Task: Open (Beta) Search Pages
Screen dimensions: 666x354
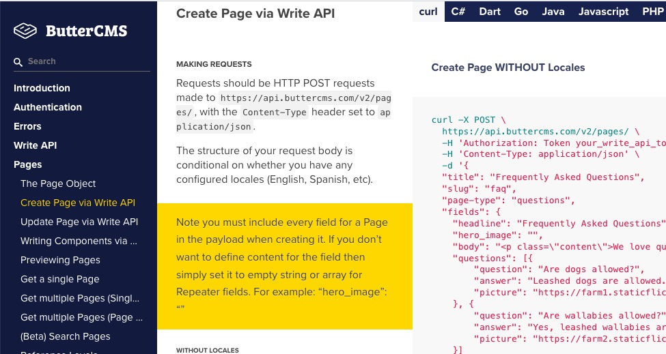Action: pyautogui.click(x=66, y=336)
